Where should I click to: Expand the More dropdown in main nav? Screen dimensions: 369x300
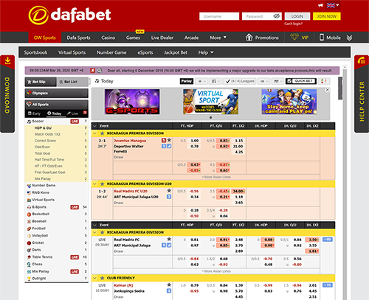[x=218, y=38]
